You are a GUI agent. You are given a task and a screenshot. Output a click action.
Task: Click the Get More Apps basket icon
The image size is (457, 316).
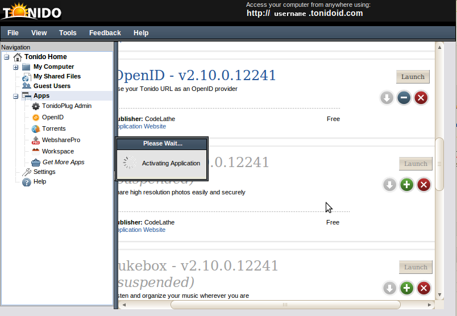[36, 162]
